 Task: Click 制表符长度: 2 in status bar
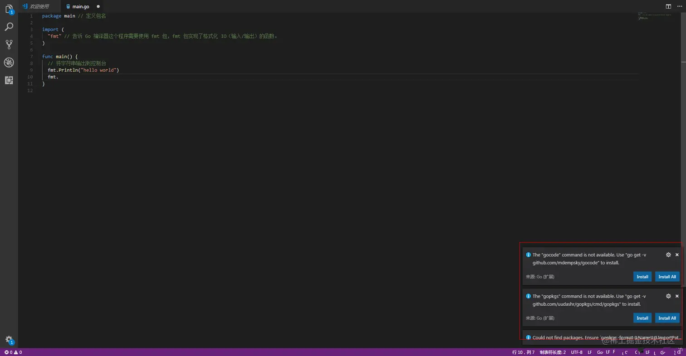[552, 352]
